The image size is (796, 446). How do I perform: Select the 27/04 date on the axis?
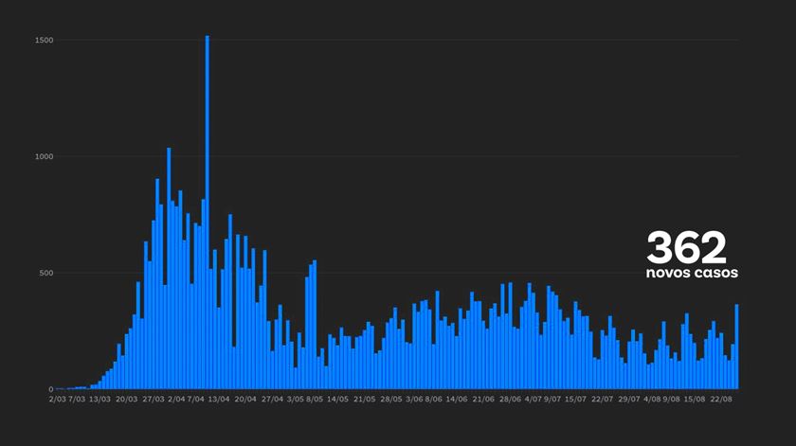tap(272, 400)
